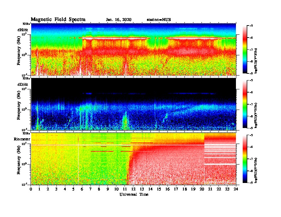Click hour '2' on Universal Time axis

point(48,189)
